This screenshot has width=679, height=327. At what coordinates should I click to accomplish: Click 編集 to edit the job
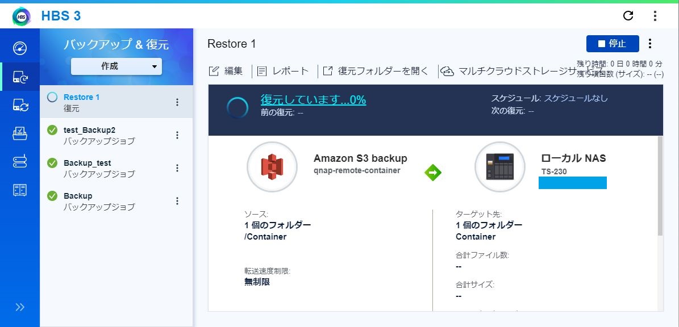(x=226, y=71)
